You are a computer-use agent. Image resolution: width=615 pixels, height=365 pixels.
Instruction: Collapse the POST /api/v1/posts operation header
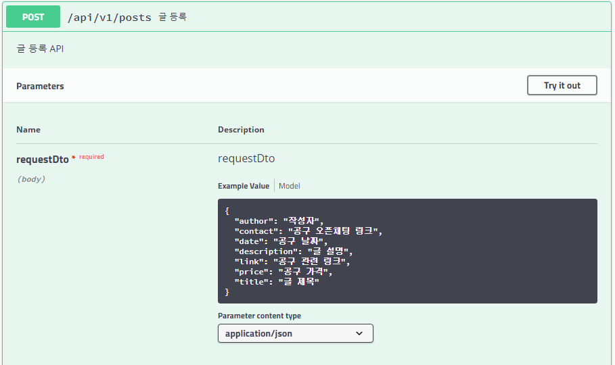coord(307,17)
